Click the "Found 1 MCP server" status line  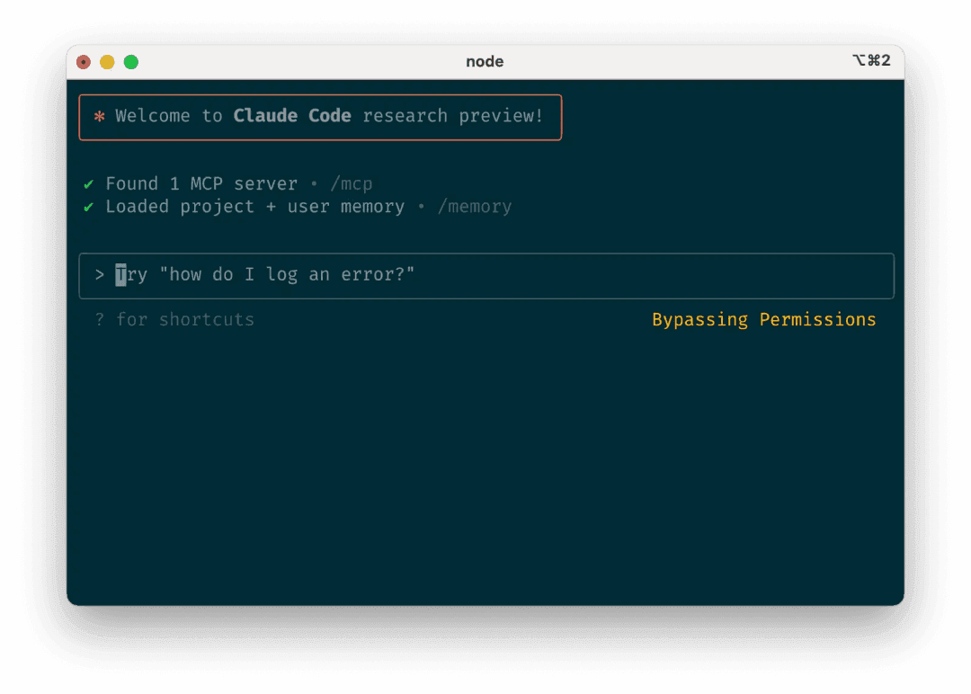[201, 184]
